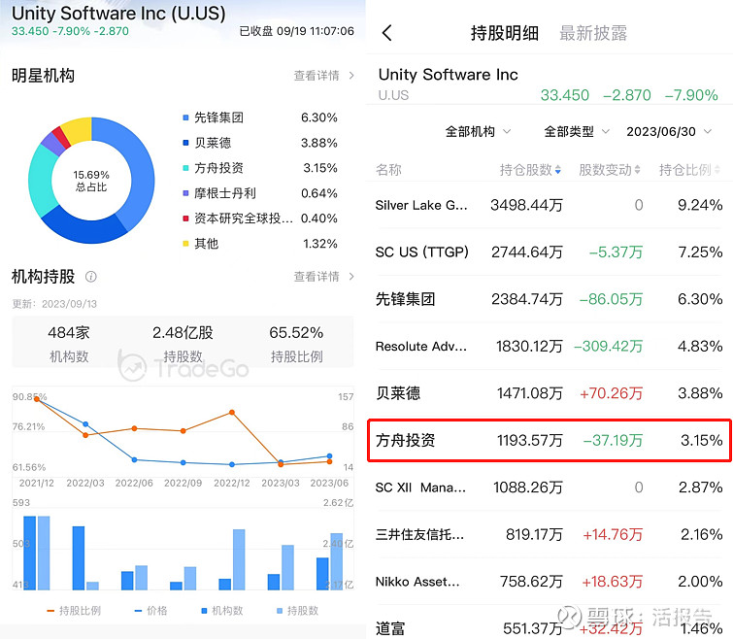Open the Nikko Asset... holdings row

coord(549,582)
